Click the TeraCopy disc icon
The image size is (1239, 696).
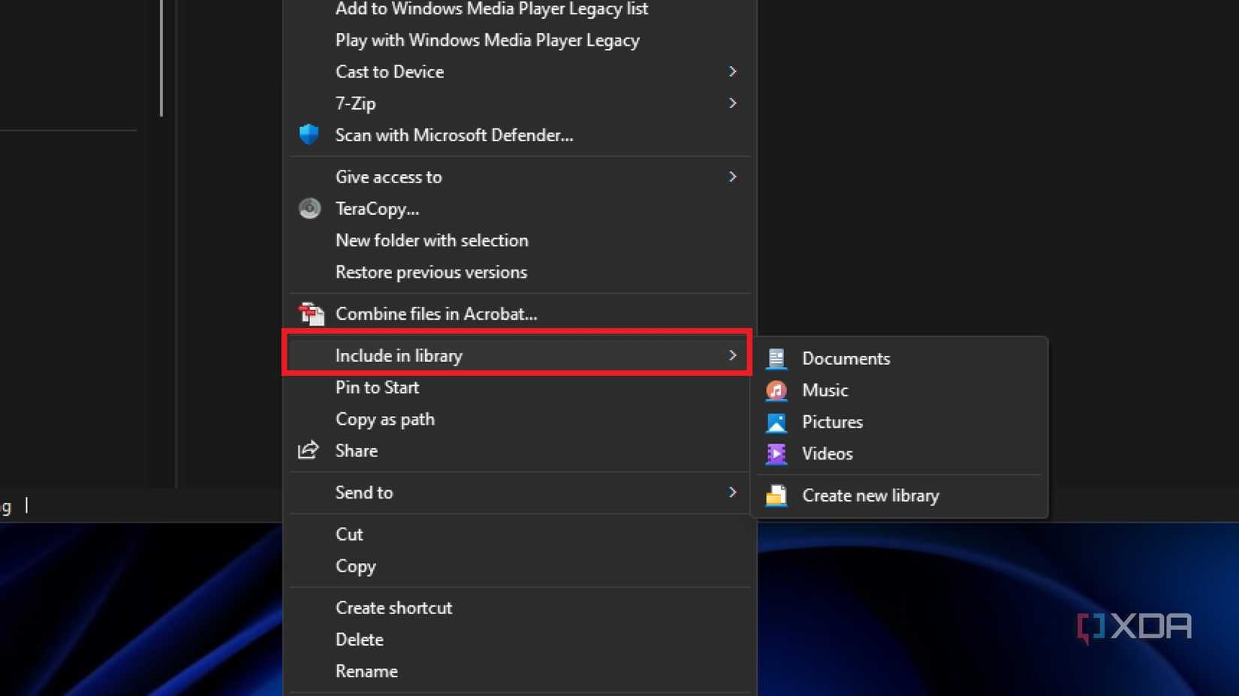pyautogui.click(x=309, y=208)
